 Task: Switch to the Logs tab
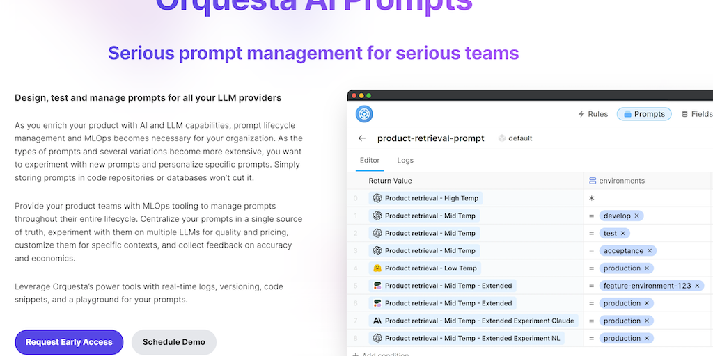pyautogui.click(x=405, y=160)
